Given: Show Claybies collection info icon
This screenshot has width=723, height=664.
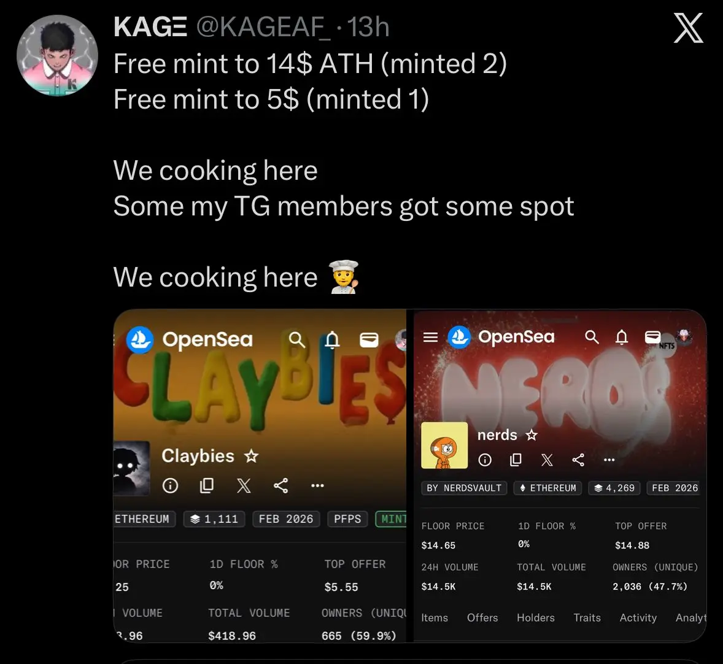Looking at the screenshot, I should (x=170, y=485).
